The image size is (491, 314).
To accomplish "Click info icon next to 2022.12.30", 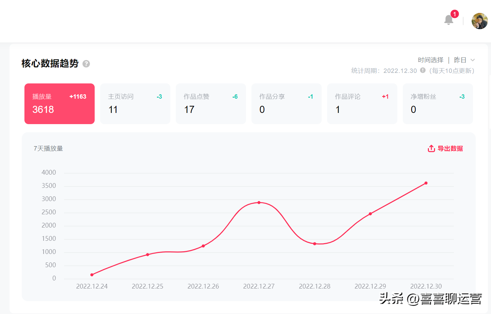I will click(x=423, y=70).
